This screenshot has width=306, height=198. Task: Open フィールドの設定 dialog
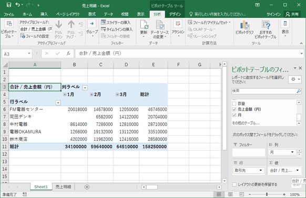(35, 36)
